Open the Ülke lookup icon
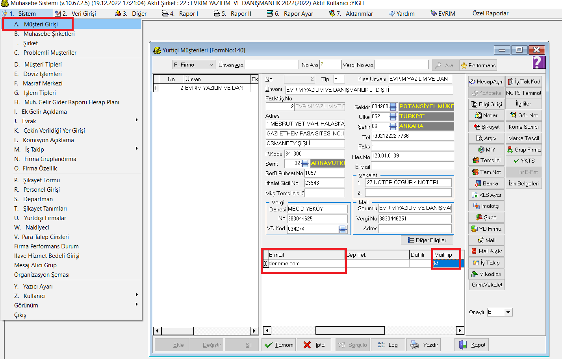The width and height of the screenshot is (562, 359). 393,117
